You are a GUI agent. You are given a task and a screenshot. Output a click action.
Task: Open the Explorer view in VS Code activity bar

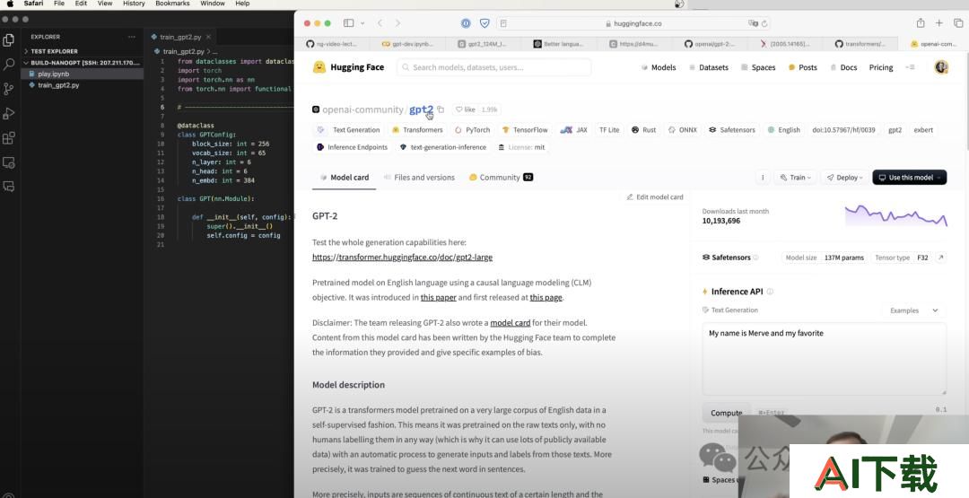[9, 40]
